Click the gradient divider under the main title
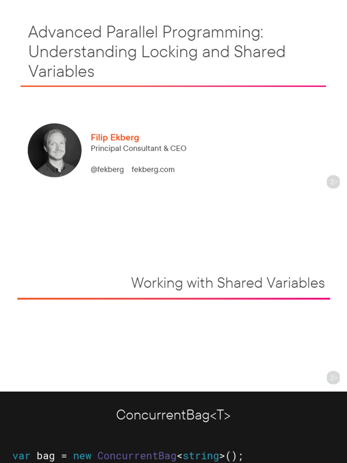This screenshot has width=347, height=463. coord(173,86)
